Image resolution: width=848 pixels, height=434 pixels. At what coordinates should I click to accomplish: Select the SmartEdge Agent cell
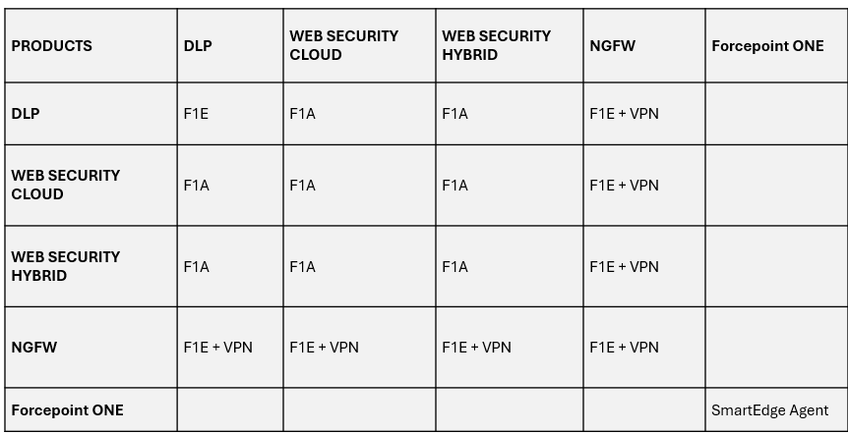tap(769, 410)
